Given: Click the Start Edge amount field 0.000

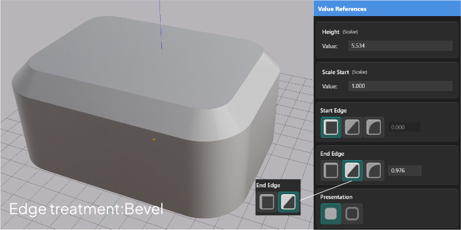Looking at the screenshot, I should tap(405, 127).
